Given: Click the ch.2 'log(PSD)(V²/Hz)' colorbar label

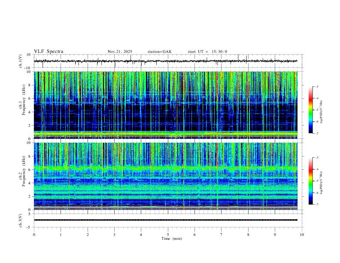Looking at the screenshot, I should (321, 183).
